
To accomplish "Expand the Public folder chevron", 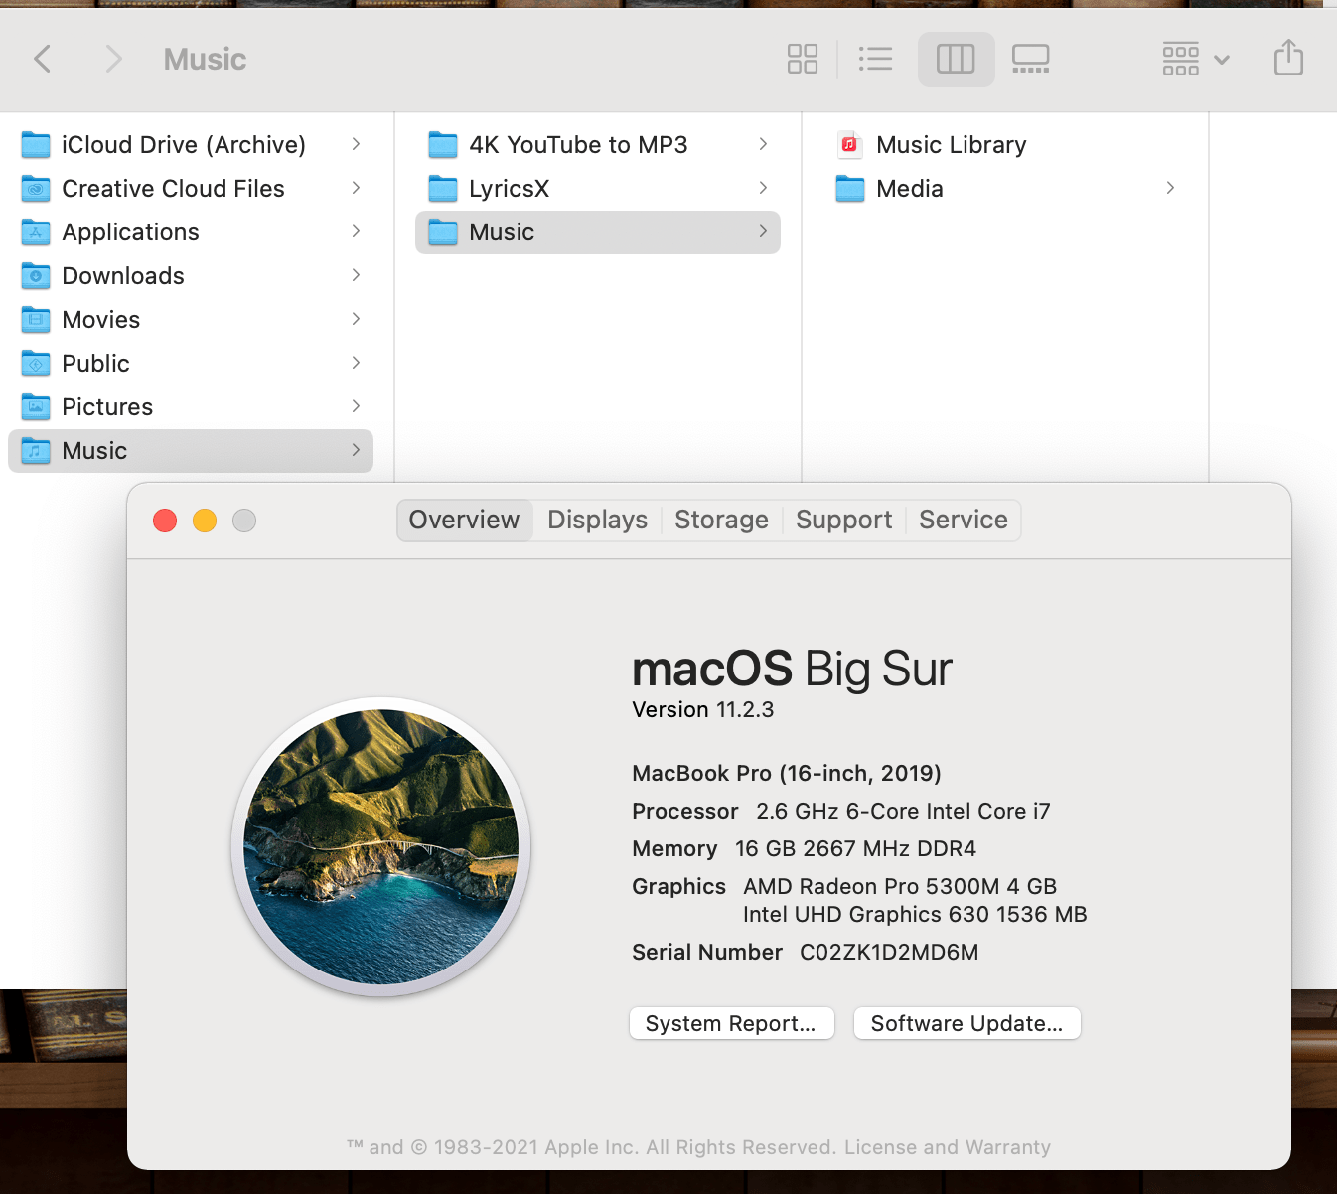I will (x=356, y=363).
